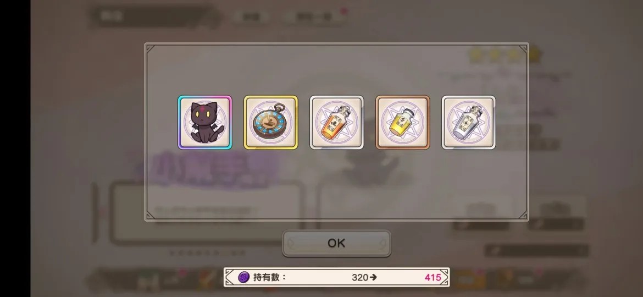Click the dialog's top-left corner ornament
This screenshot has width=643, height=297.
tap(150, 48)
